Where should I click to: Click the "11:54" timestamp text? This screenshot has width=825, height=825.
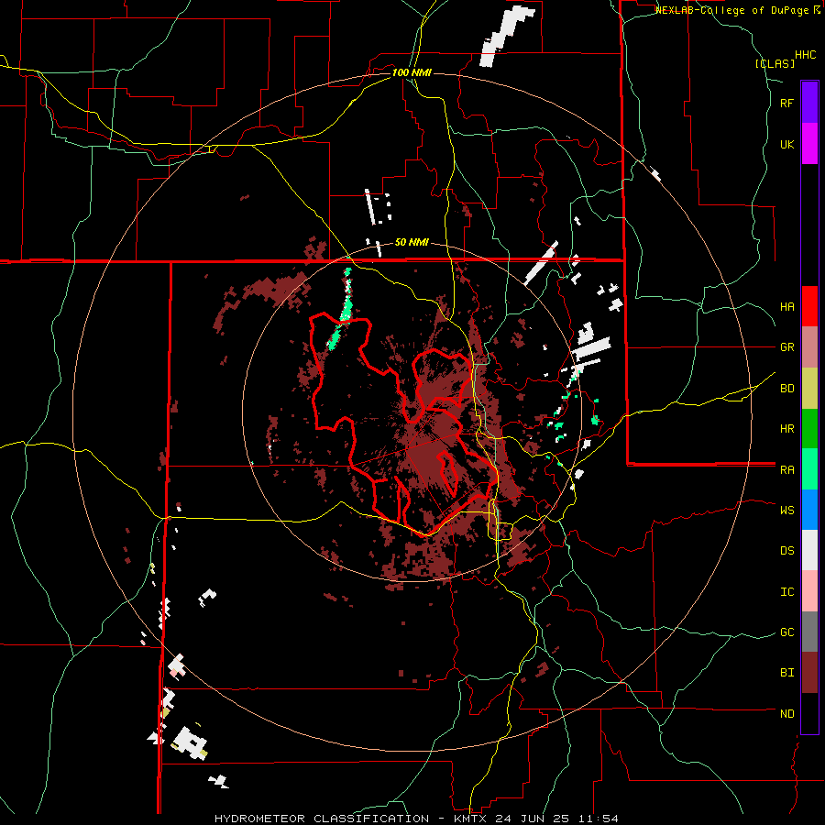(x=599, y=819)
